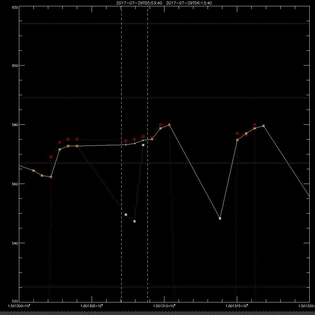Click the start timestamp 2017-07-29T05:53:40 in title

(139, 3)
